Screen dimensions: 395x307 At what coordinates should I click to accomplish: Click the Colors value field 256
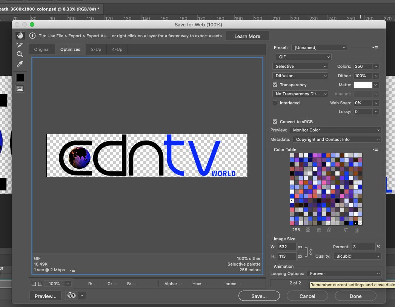click(x=363, y=66)
